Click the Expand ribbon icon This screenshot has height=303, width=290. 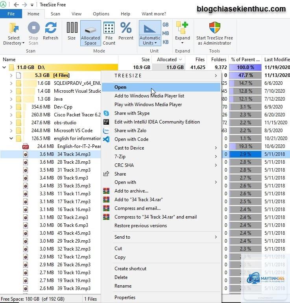pyautogui.click(x=182, y=28)
